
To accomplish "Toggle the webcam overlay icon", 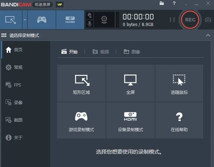I will (104, 20).
